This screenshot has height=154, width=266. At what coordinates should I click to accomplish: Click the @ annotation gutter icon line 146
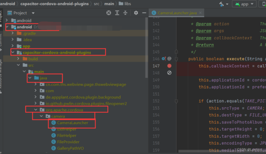(169, 59)
